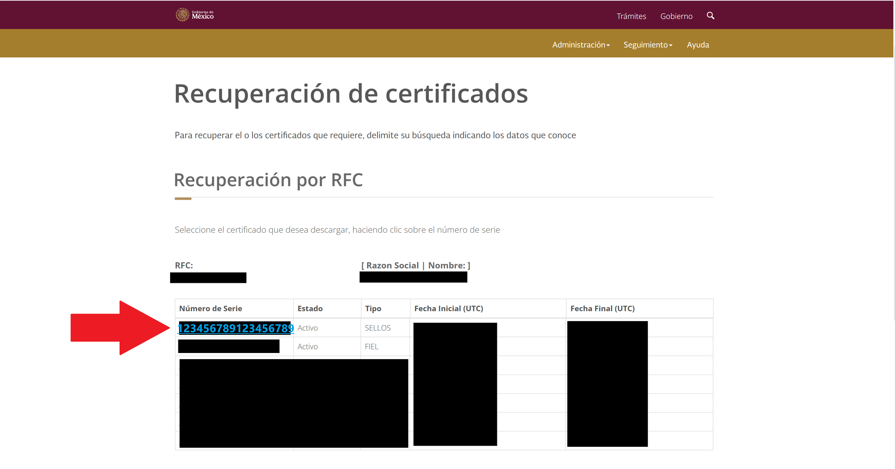Image resolution: width=895 pixels, height=469 pixels.
Task: Click the Fecha Final (UTC) header
Action: [x=602, y=309]
